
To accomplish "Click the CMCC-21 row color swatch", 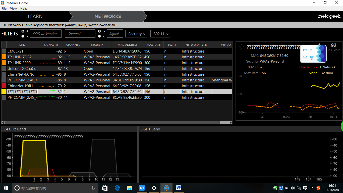I will [4, 51].
